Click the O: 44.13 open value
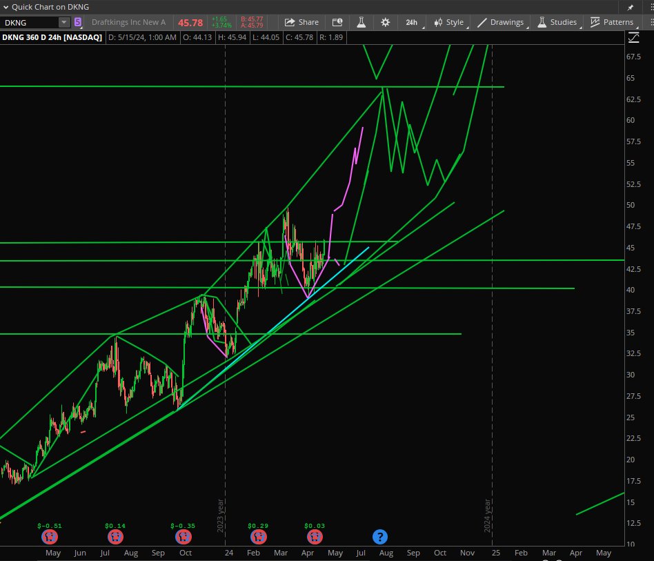This screenshot has height=561, width=654. (197, 37)
